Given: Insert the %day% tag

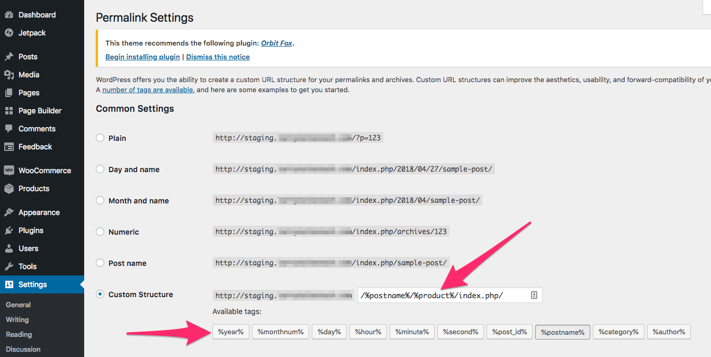Looking at the screenshot, I should (329, 332).
